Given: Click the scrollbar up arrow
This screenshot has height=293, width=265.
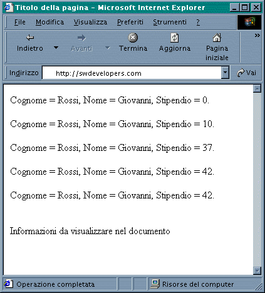Looking at the screenshot, I should tap(257, 89).
